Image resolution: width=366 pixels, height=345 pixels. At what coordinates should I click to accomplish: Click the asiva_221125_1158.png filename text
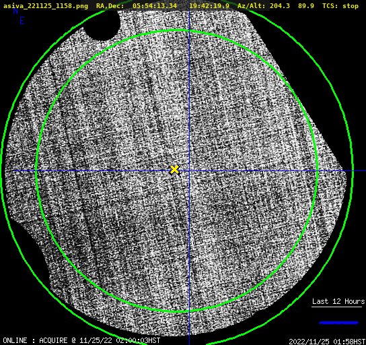click(x=46, y=6)
